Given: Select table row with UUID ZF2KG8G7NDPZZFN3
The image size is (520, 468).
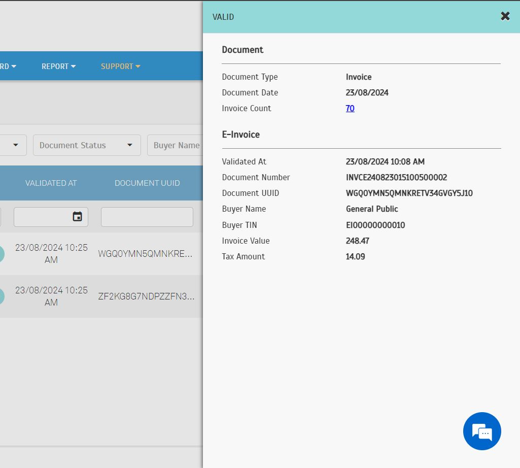Looking at the screenshot, I should [x=146, y=296].
